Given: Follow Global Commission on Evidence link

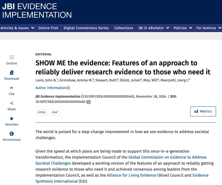Looking at the screenshot, I should click(121, 160).
